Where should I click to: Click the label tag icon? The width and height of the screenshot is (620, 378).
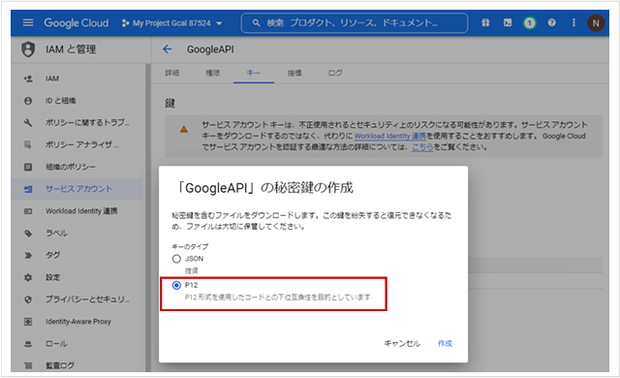(28, 234)
